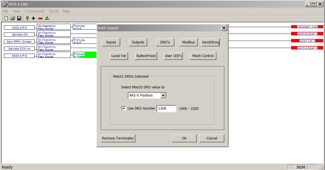Close the Add Input dialog
325x170 pixels.
pyautogui.click(x=224, y=28)
